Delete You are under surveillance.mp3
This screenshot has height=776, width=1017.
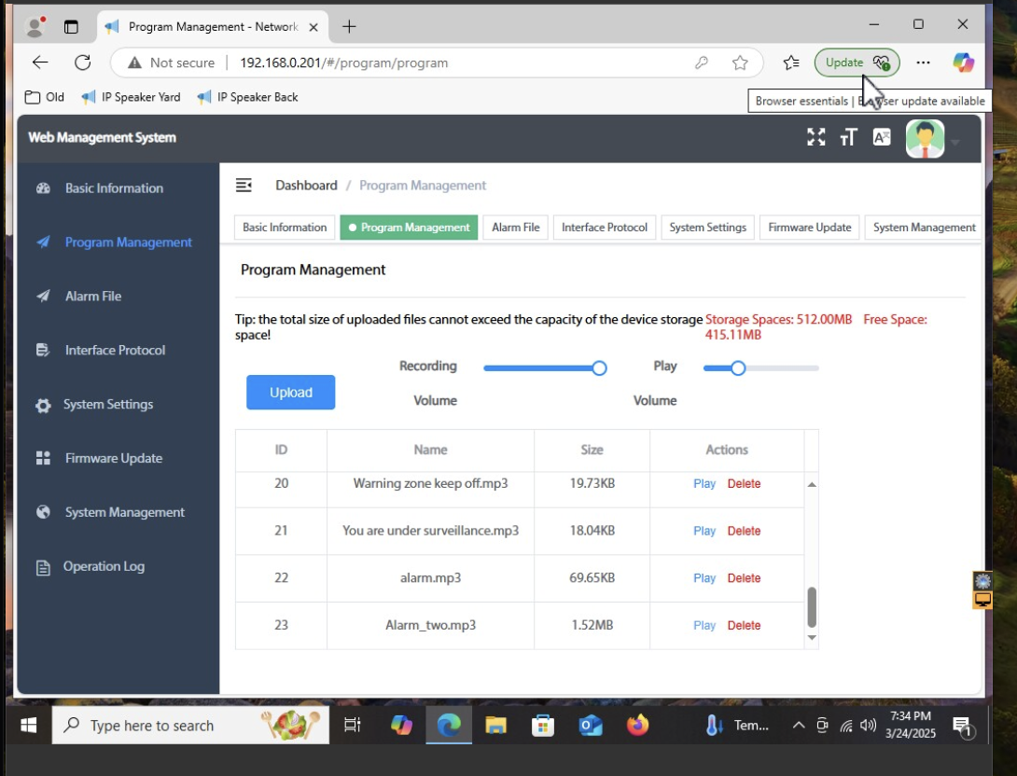point(744,531)
